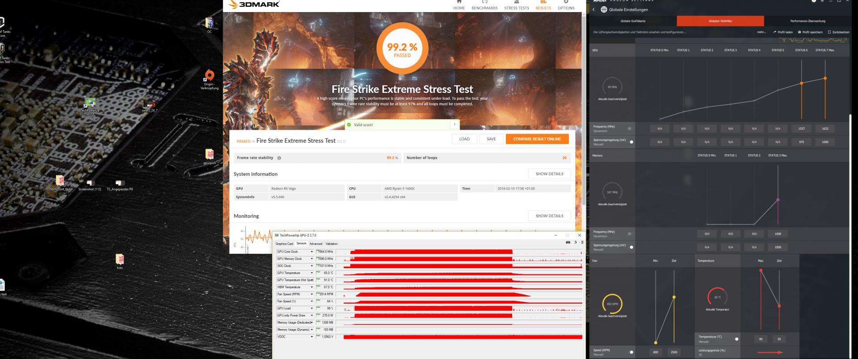This screenshot has width=858, height=359.
Task: Open TS_Angepasster P6 desktop file
Action: [120, 185]
